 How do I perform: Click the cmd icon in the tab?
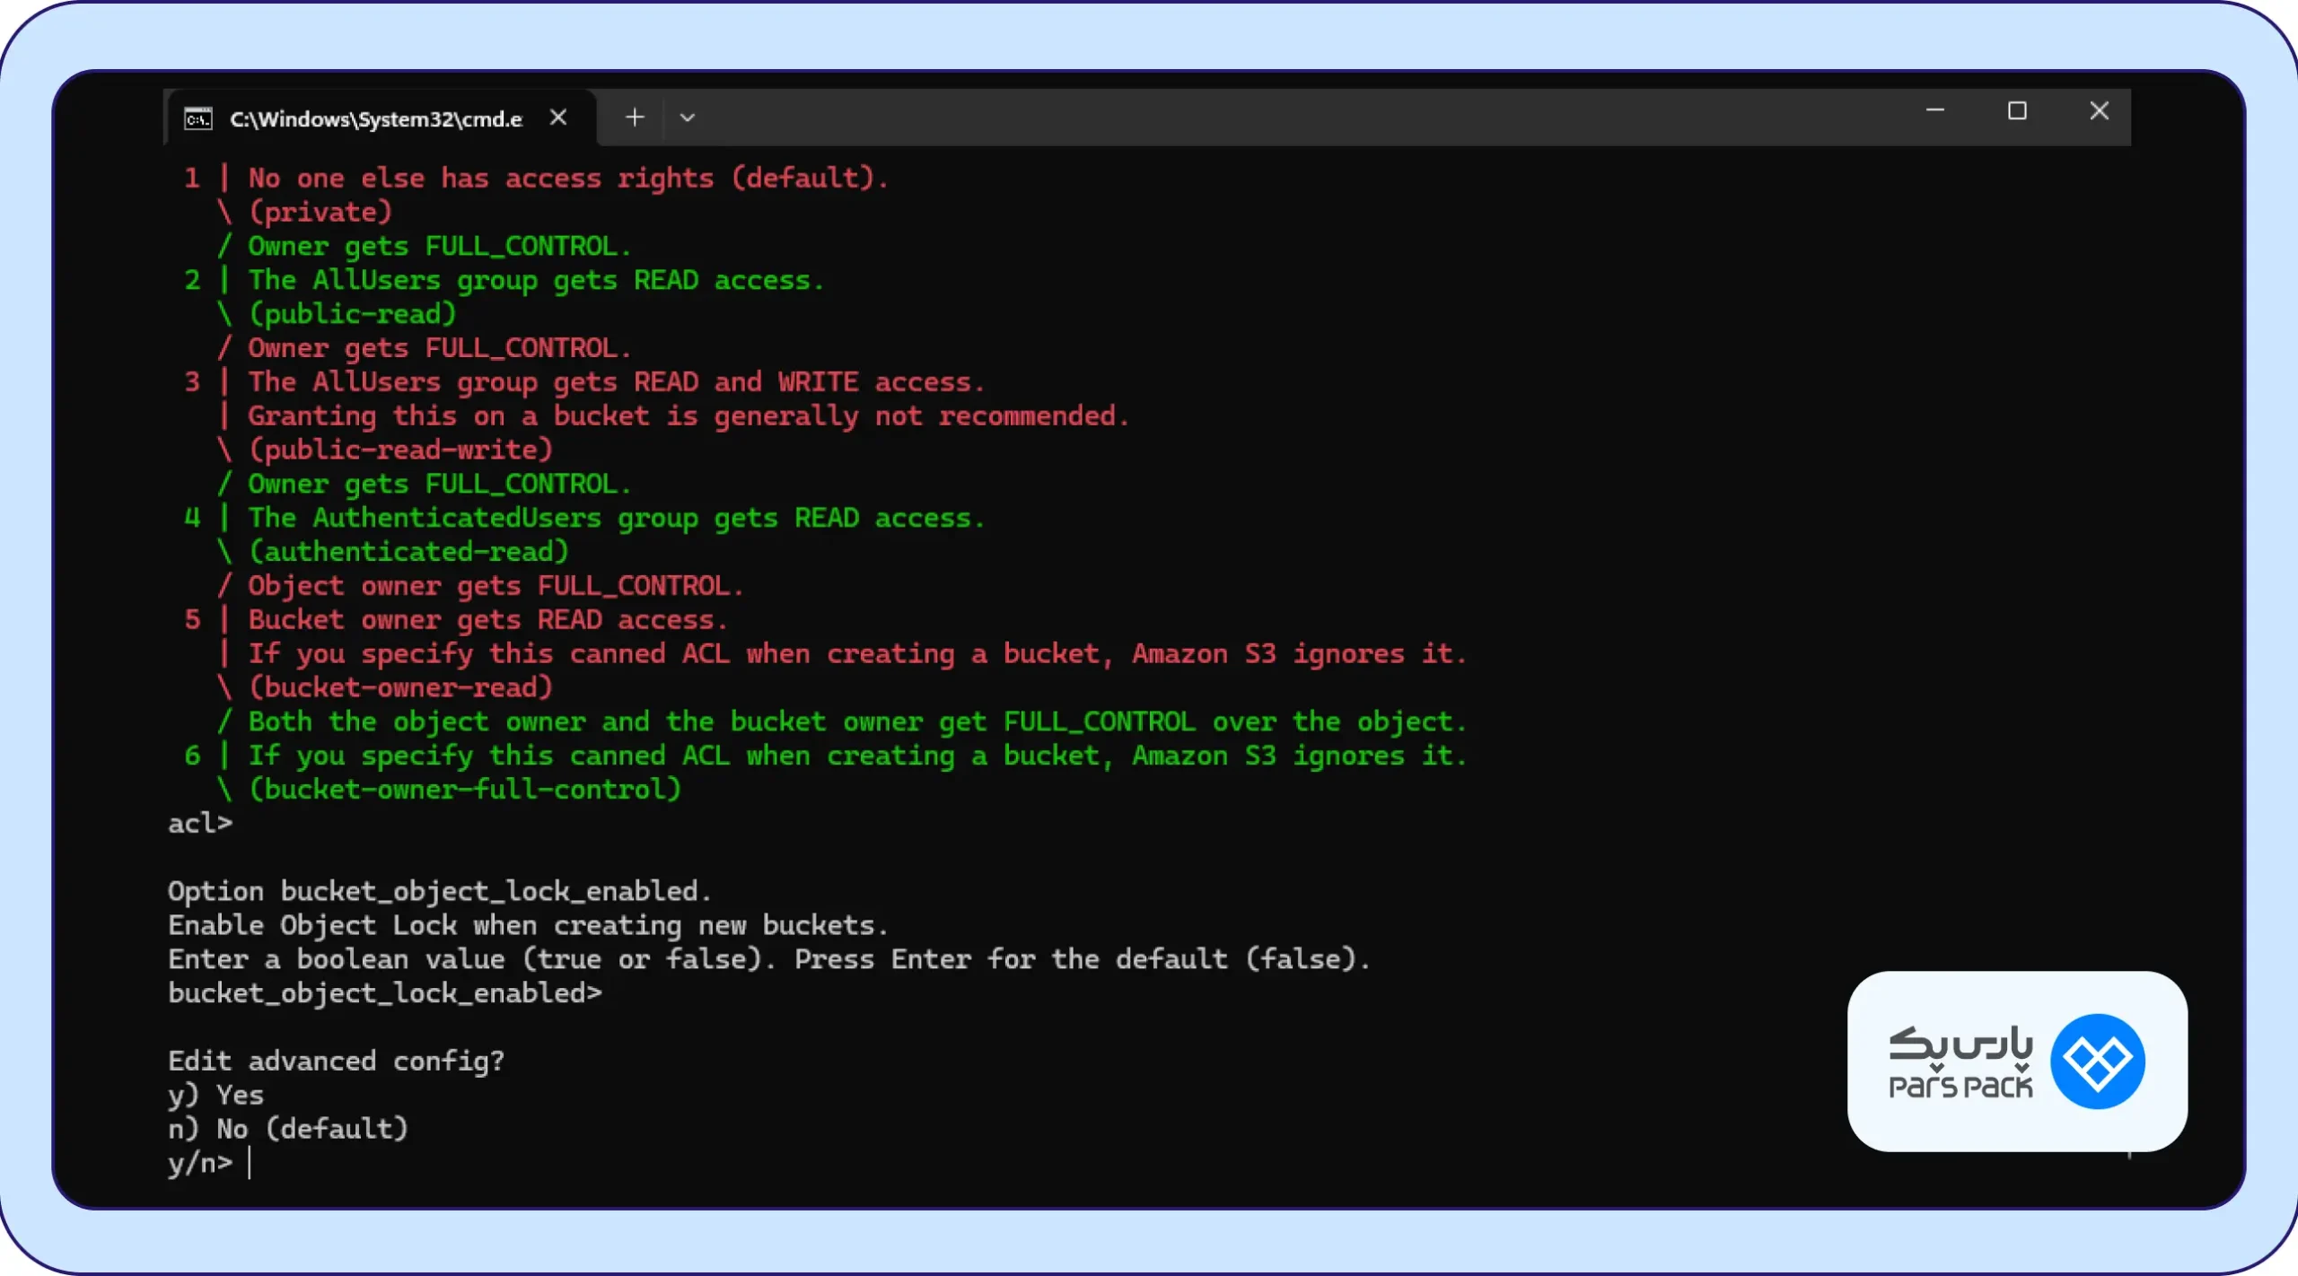pyautogui.click(x=197, y=118)
